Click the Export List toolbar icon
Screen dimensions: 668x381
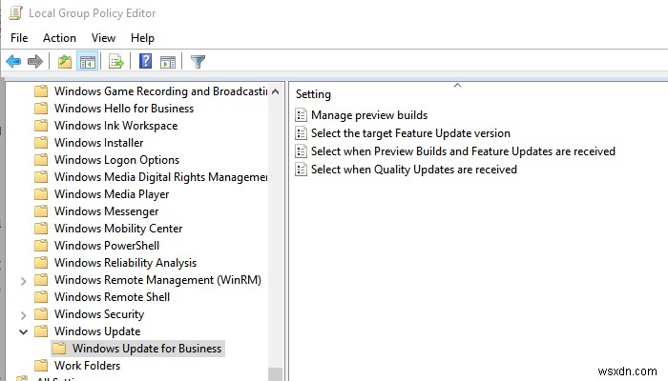coord(115,62)
